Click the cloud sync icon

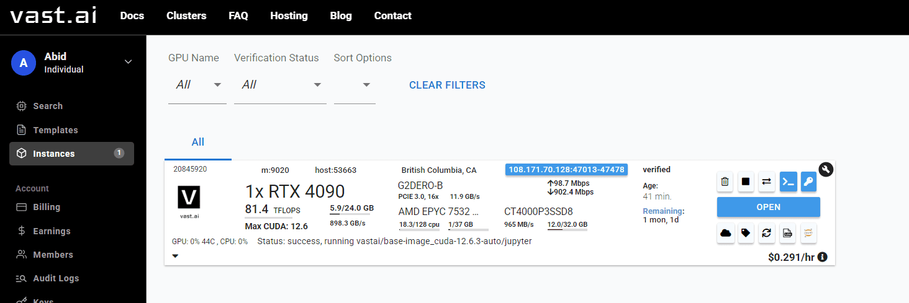[725, 233]
